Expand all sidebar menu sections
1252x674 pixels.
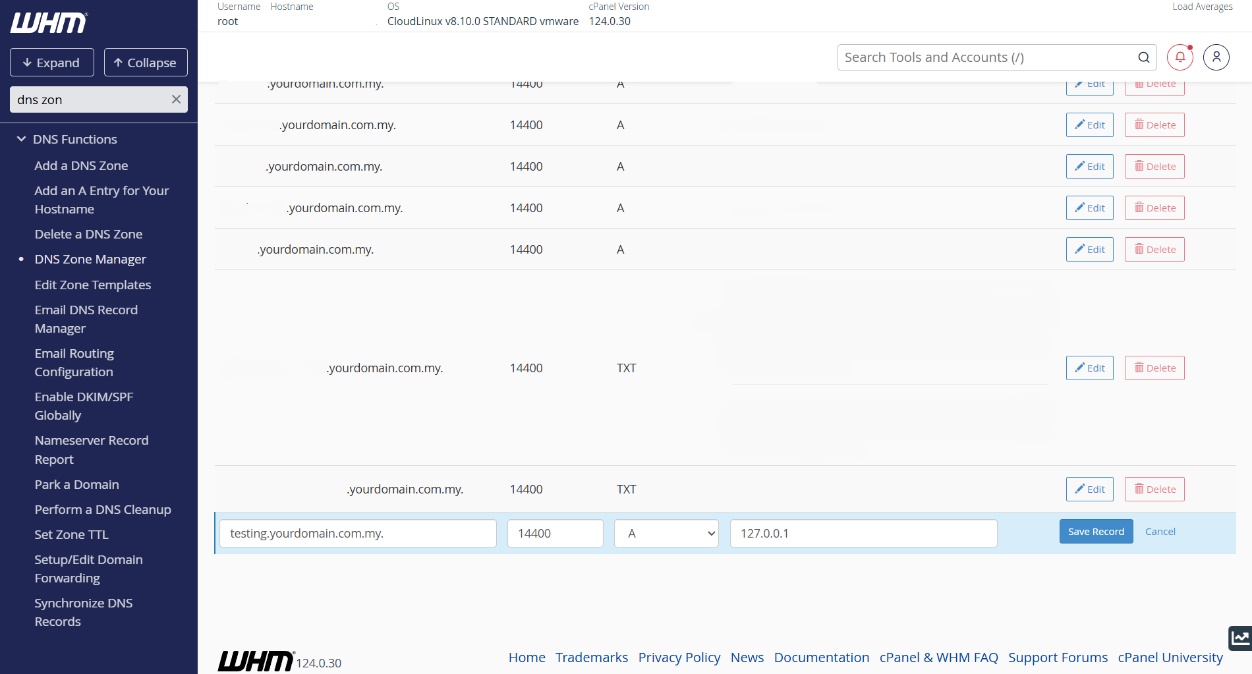pos(52,63)
